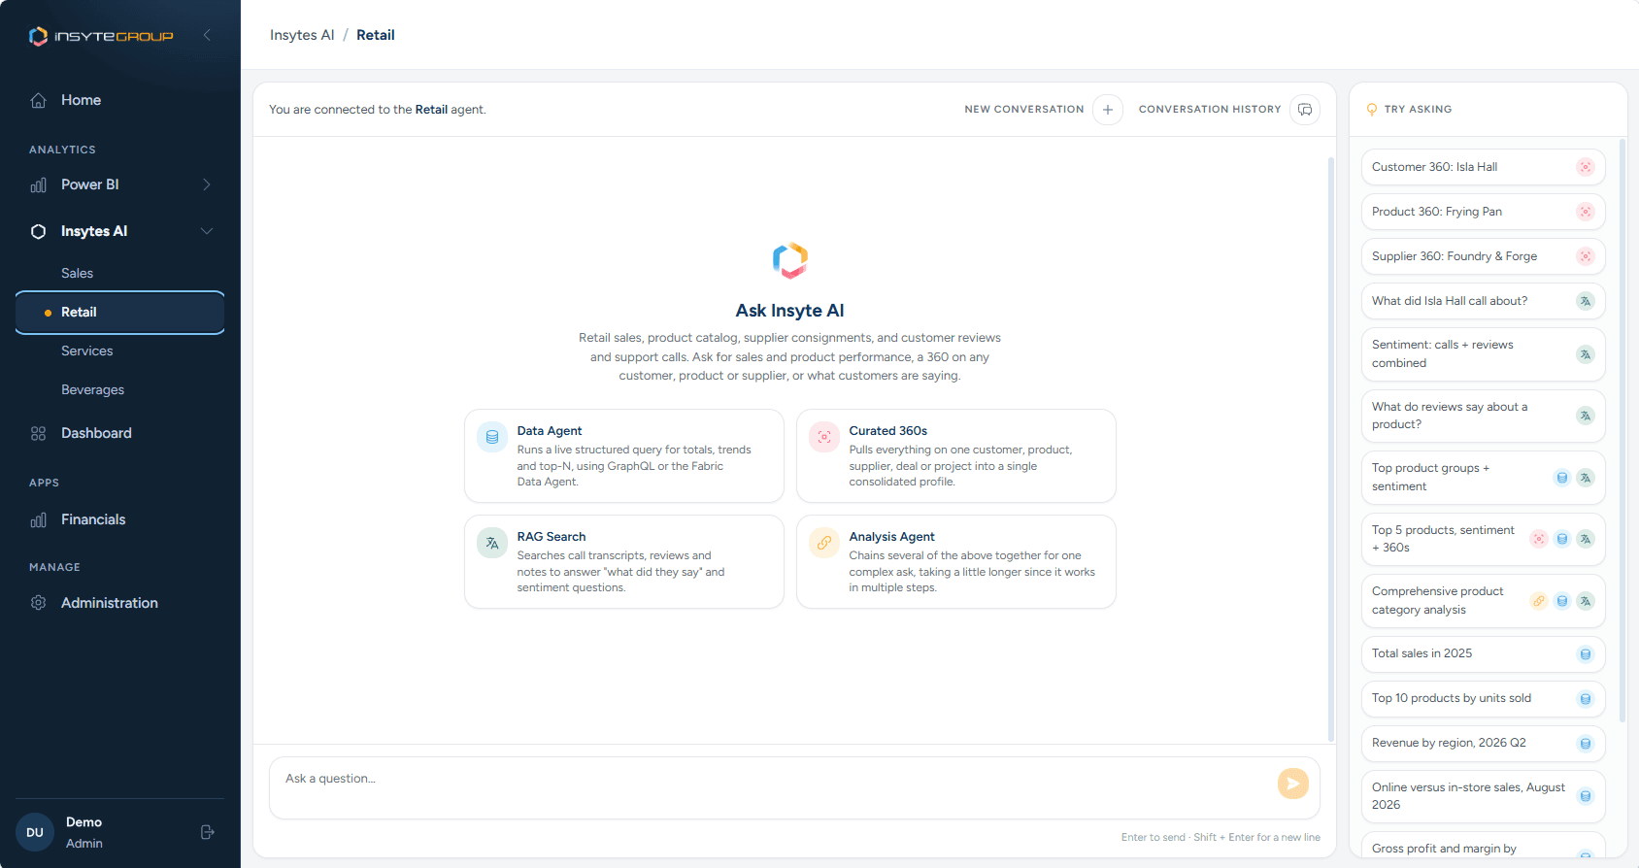Collapse the sidebar with the left chevron
The width and height of the screenshot is (1639, 868).
pos(207,35)
